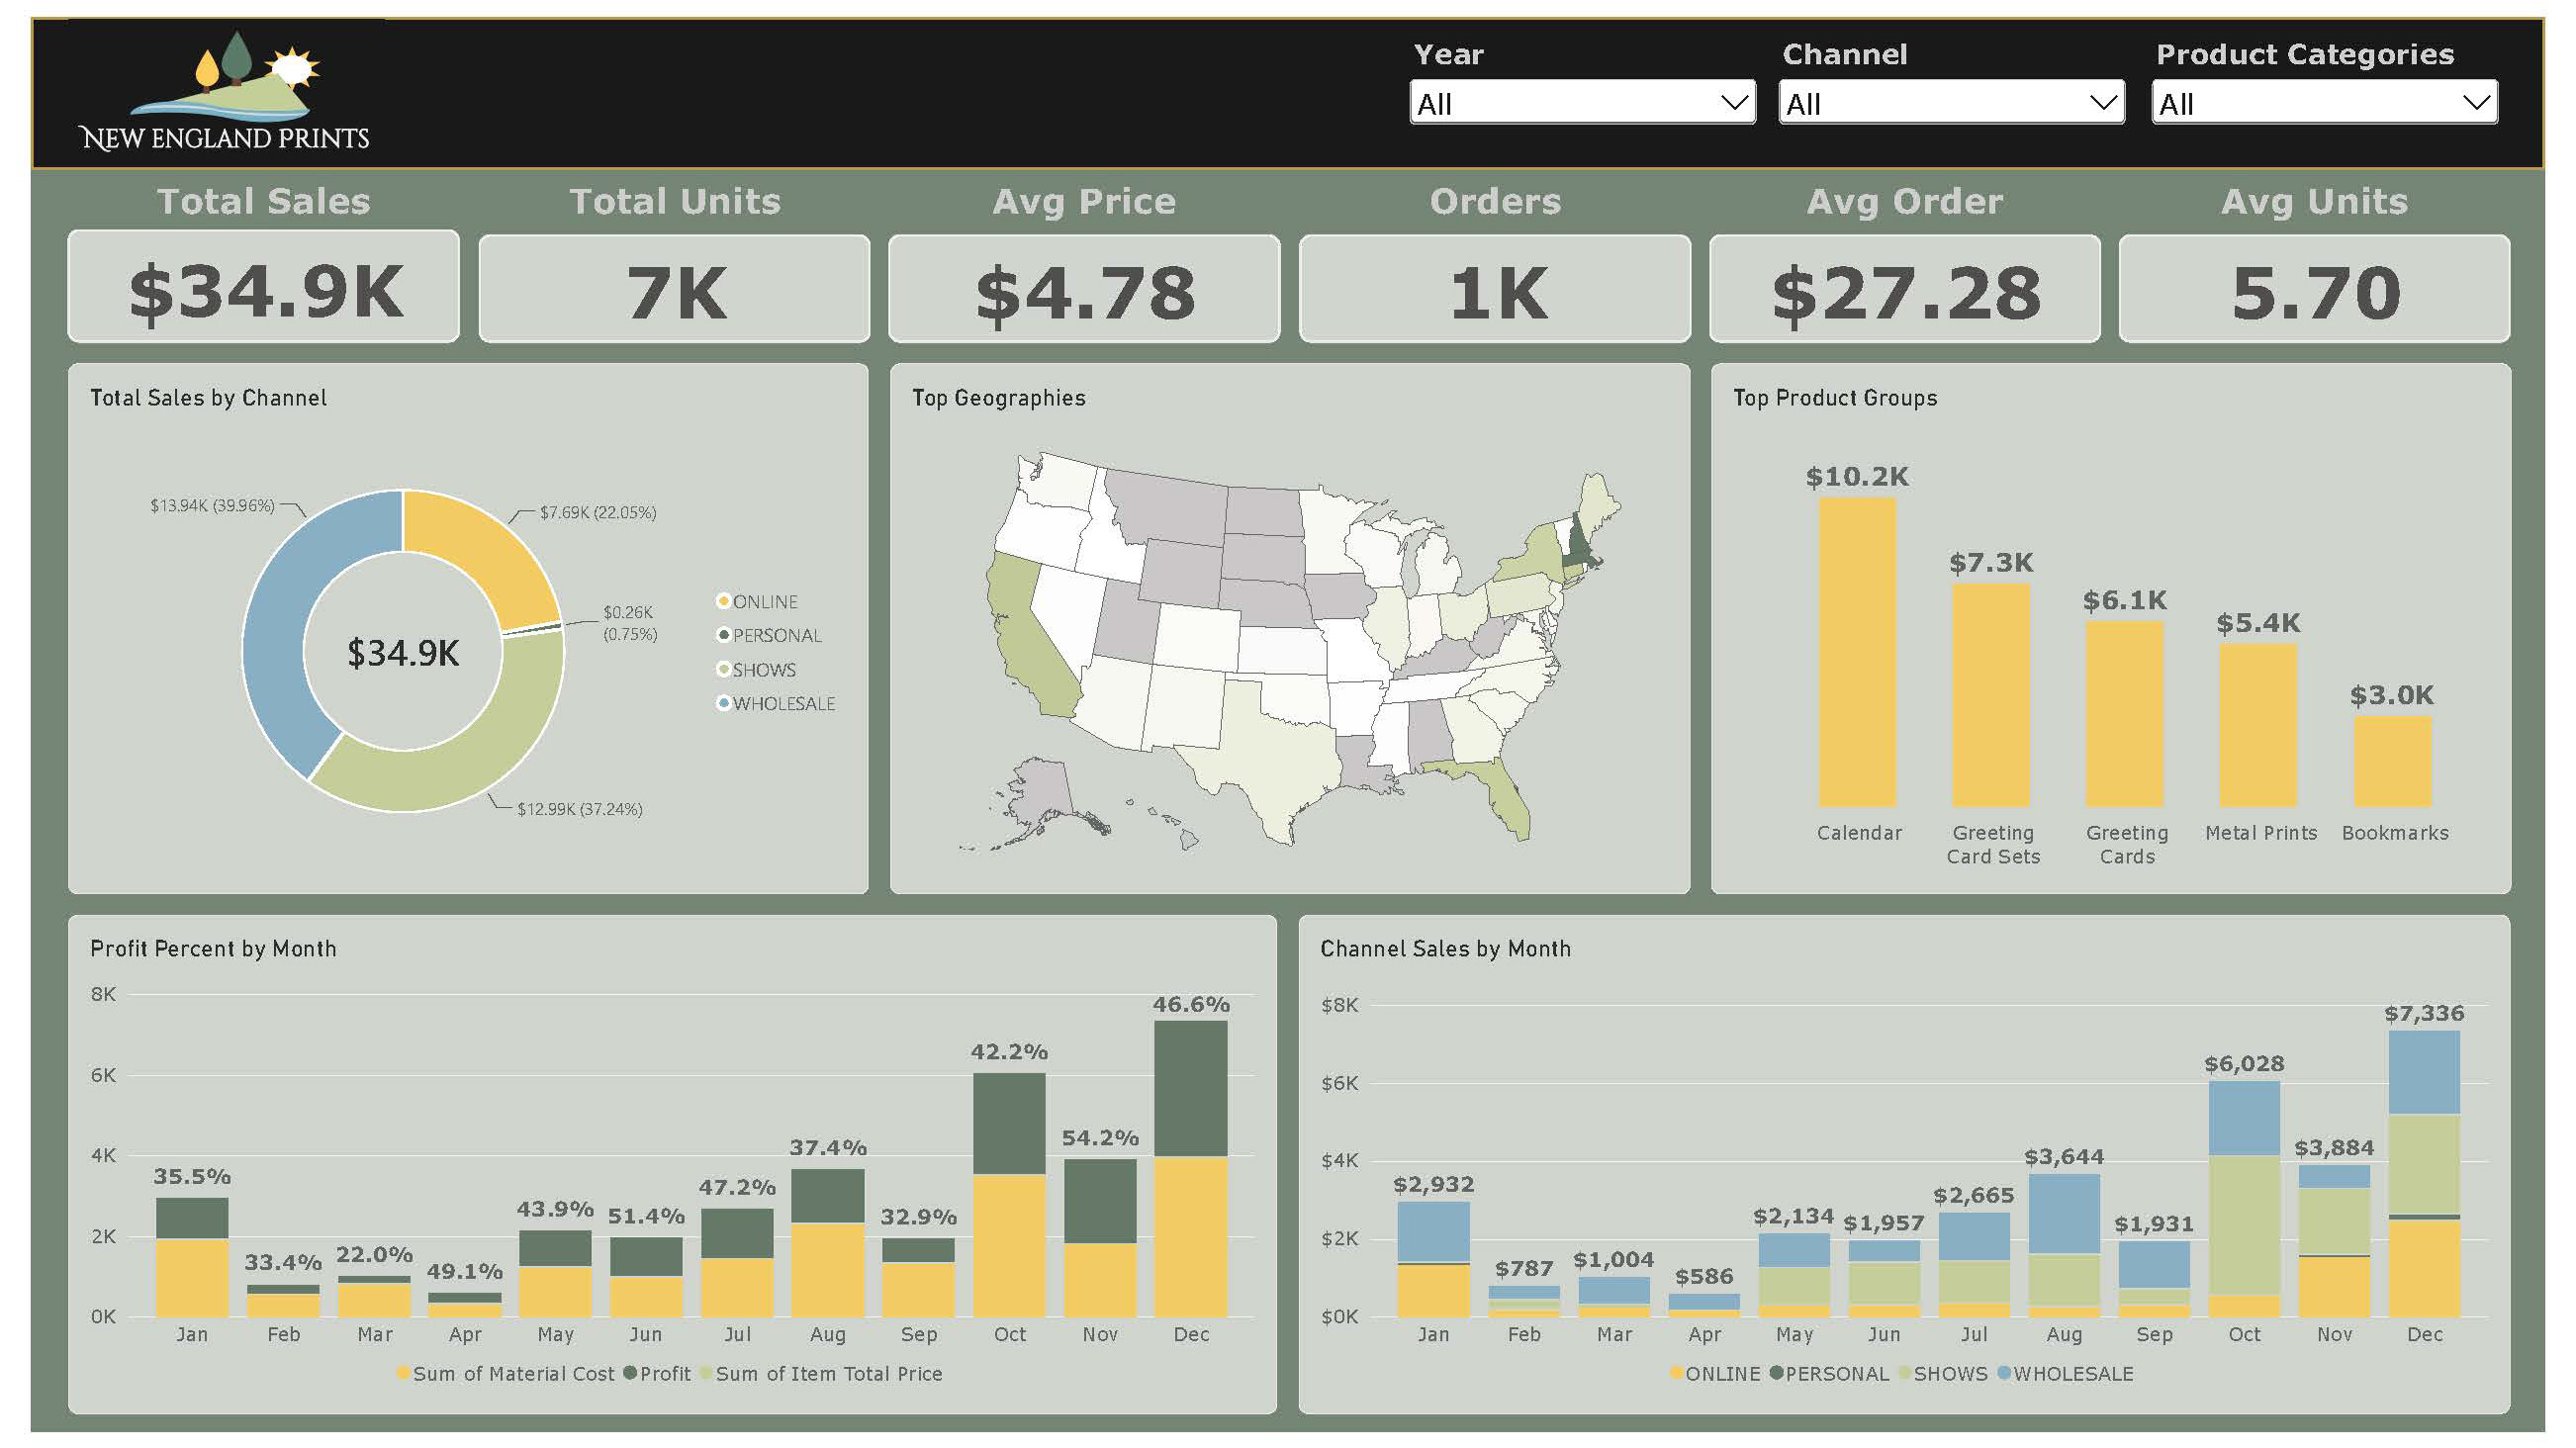
Task: Select the Bookmarks bar in Top Product Groups
Action: pos(2392,761)
